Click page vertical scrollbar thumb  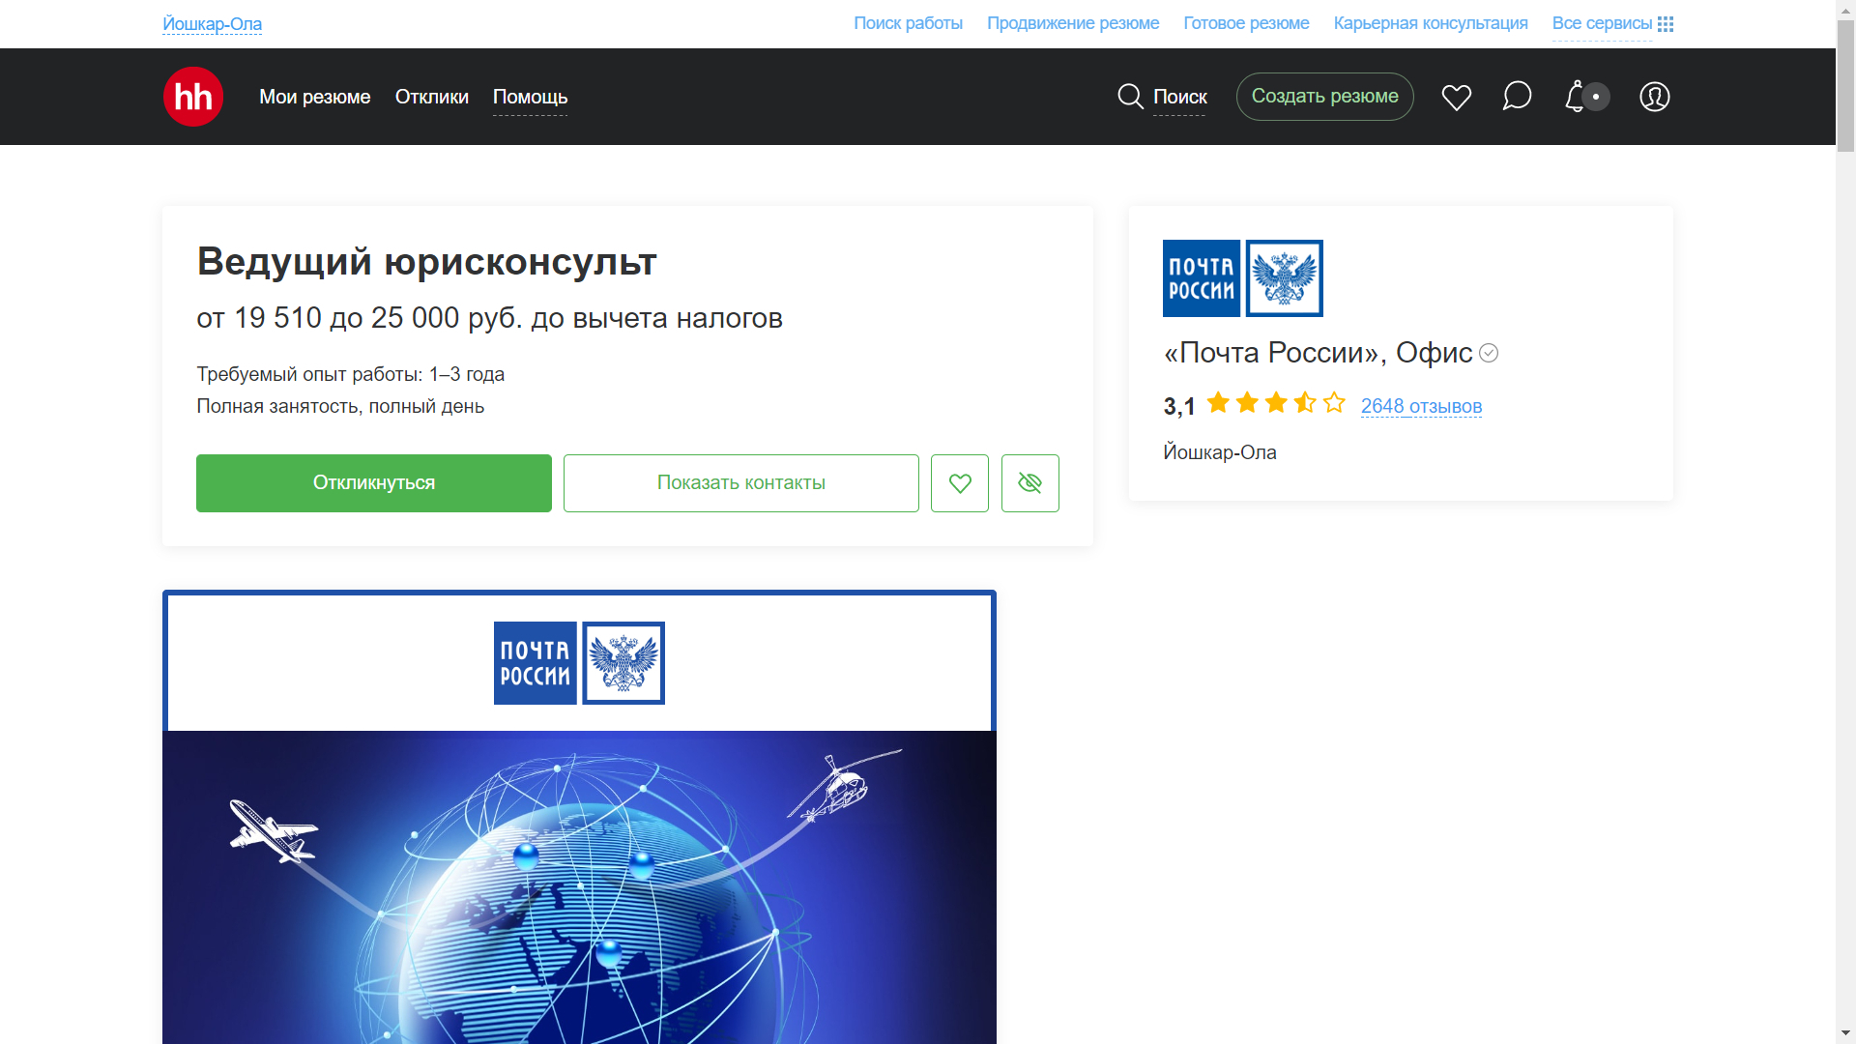pos(1845,86)
